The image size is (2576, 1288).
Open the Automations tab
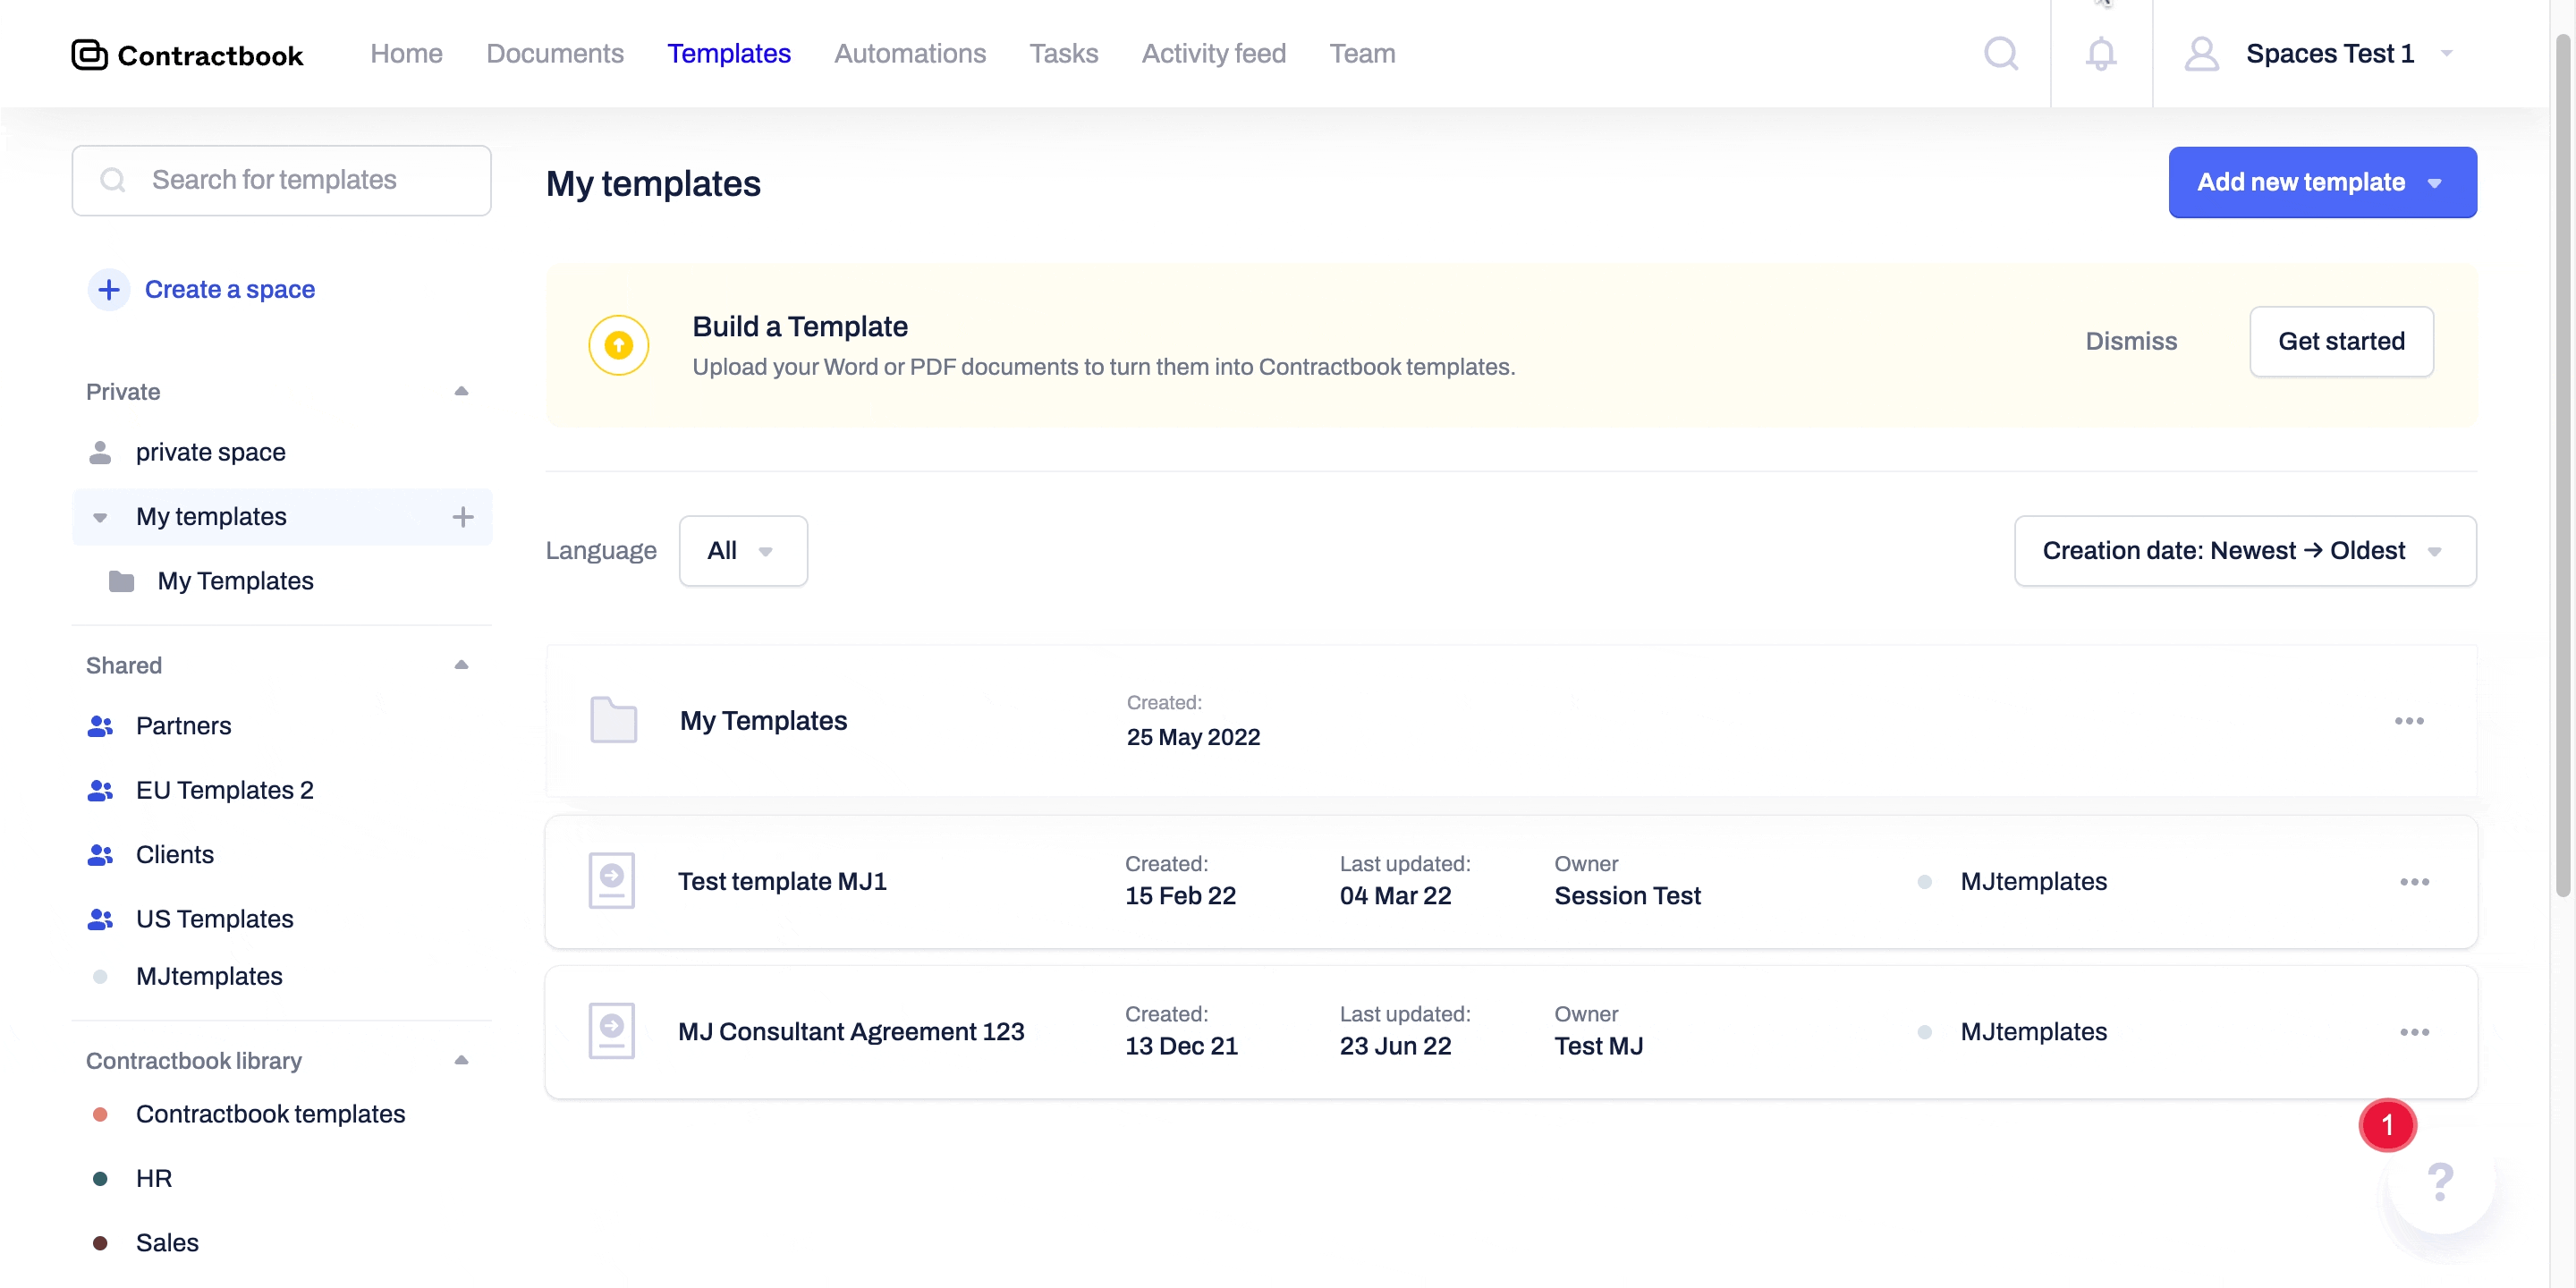(910, 53)
